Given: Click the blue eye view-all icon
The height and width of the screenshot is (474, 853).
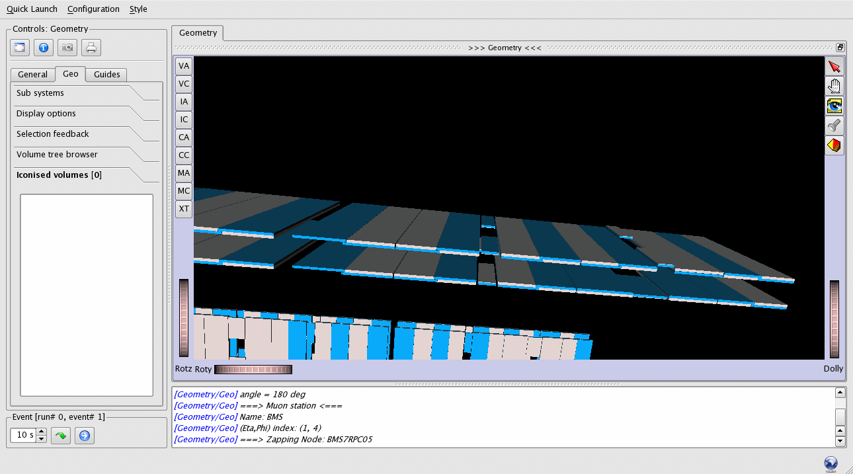Looking at the screenshot, I should tap(834, 106).
